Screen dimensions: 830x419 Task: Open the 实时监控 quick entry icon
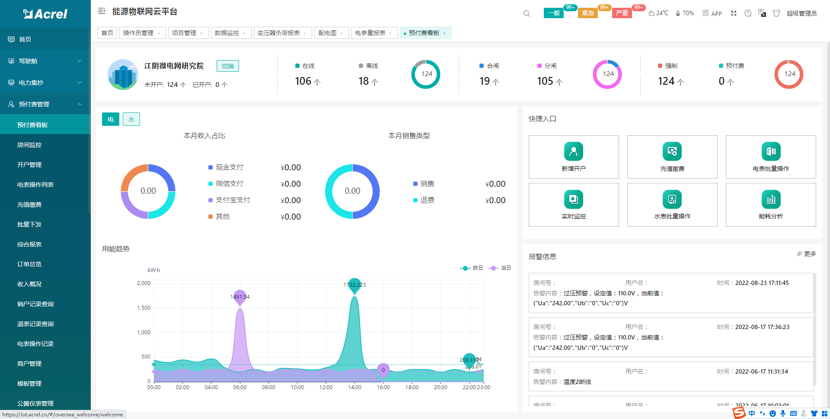click(573, 199)
